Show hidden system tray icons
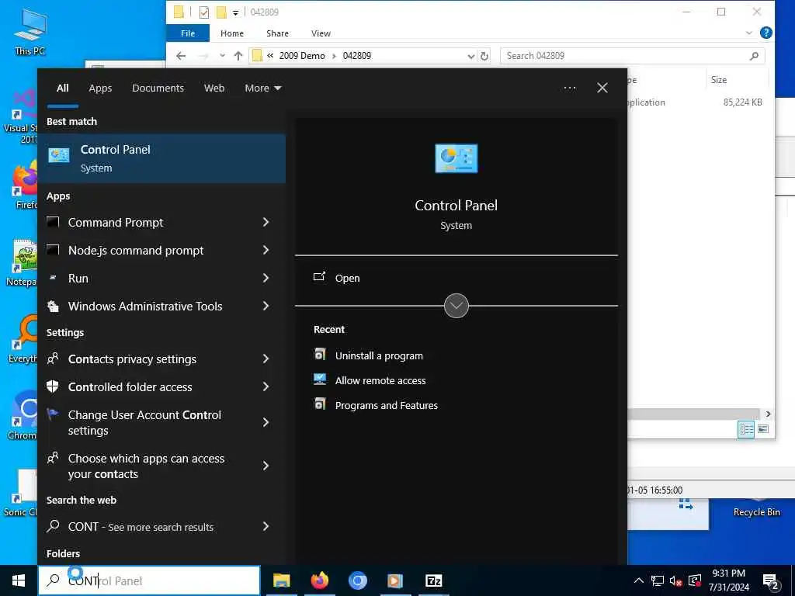 click(x=639, y=580)
